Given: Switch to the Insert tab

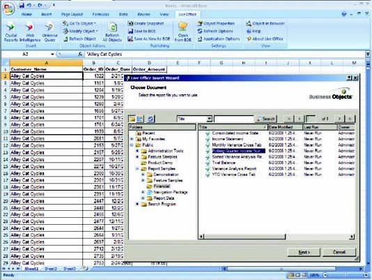Looking at the screenshot, I should coord(47,14).
